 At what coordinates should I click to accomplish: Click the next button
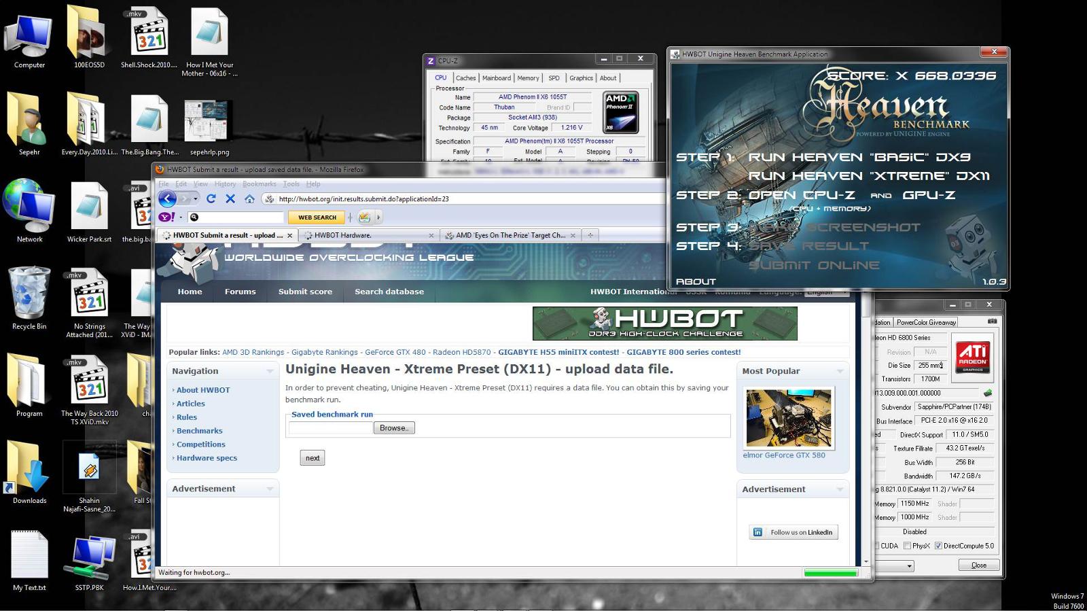pos(313,458)
